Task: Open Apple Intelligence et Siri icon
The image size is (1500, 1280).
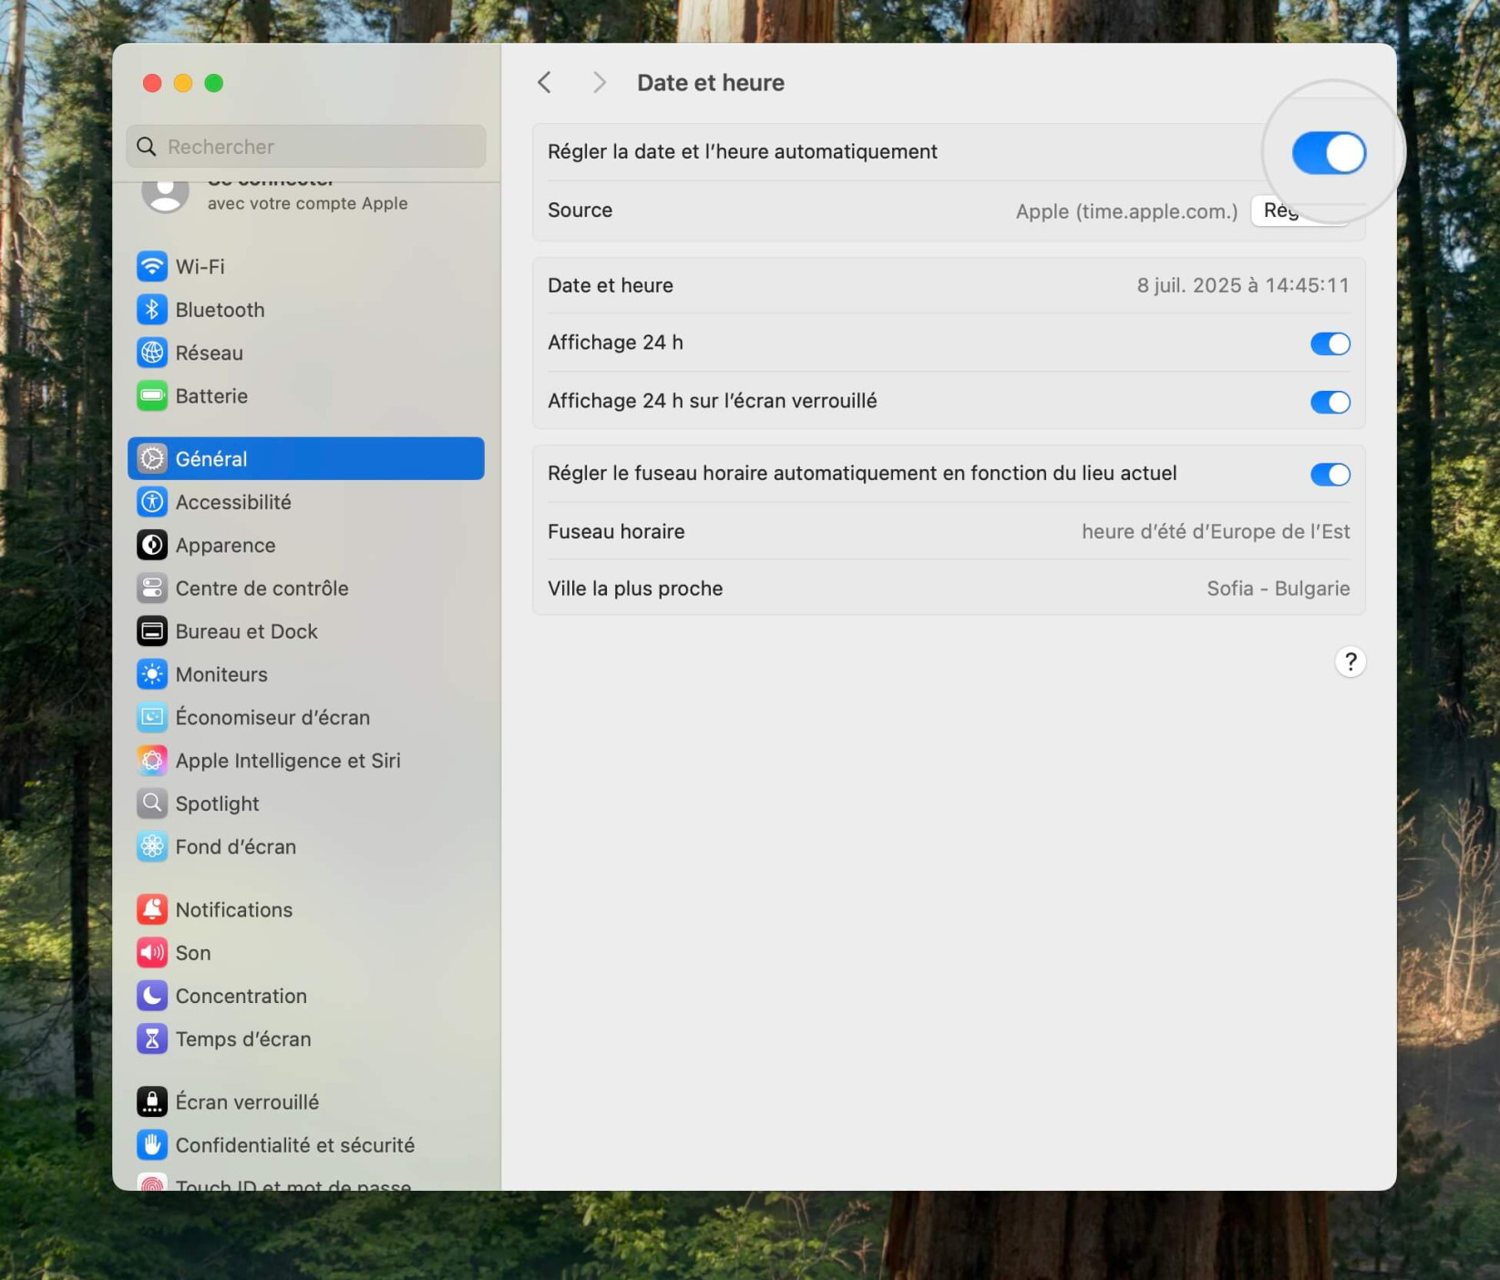Action: [152, 760]
